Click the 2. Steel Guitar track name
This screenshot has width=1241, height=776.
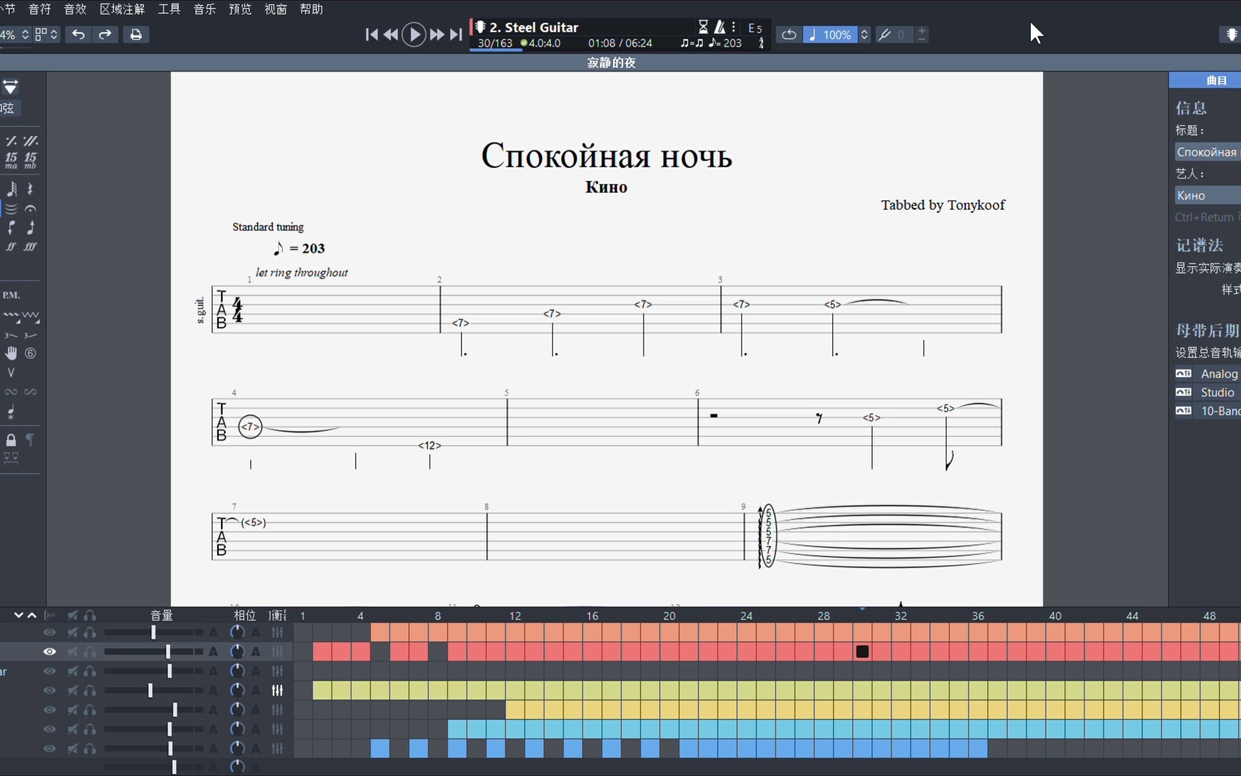click(x=534, y=27)
